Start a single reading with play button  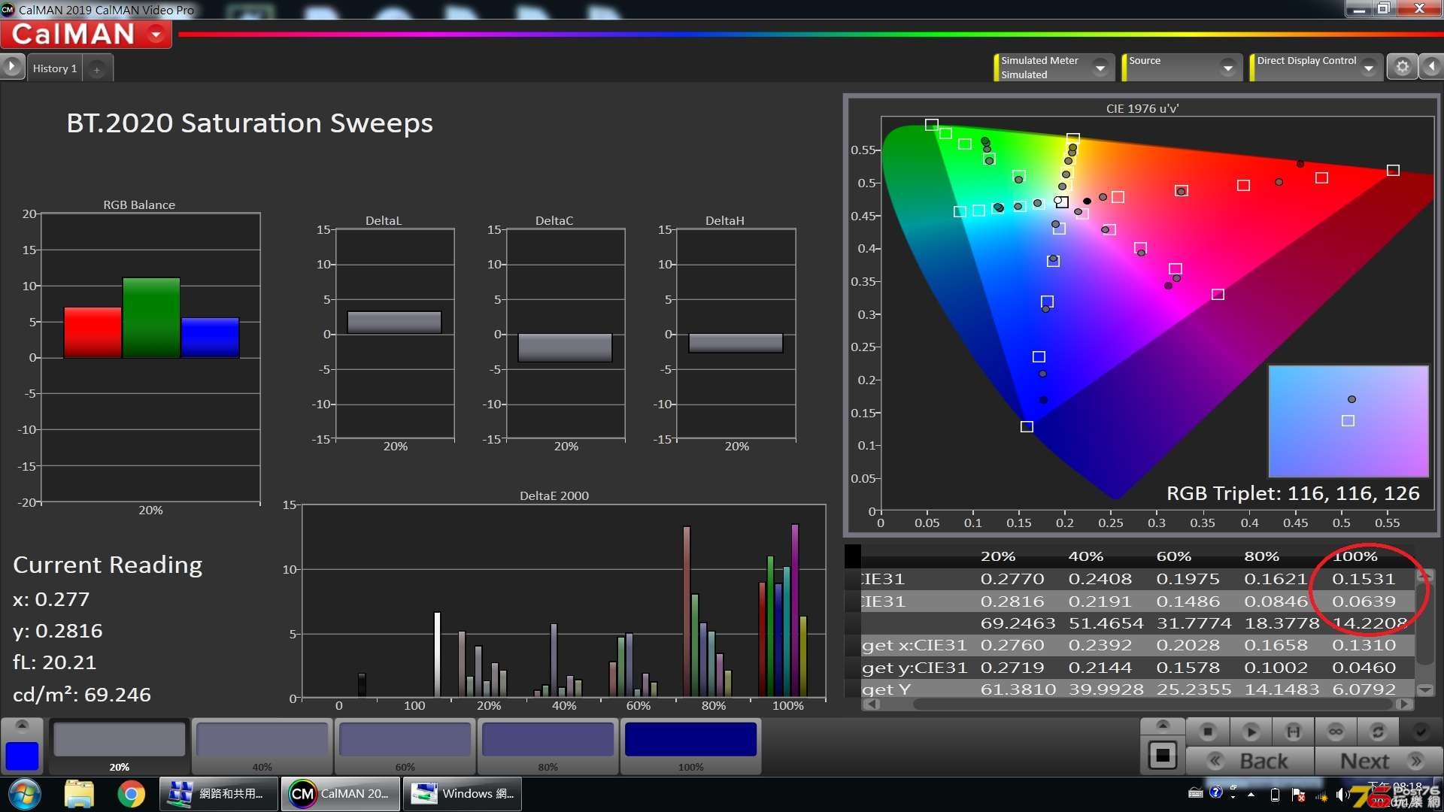click(1251, 731)
